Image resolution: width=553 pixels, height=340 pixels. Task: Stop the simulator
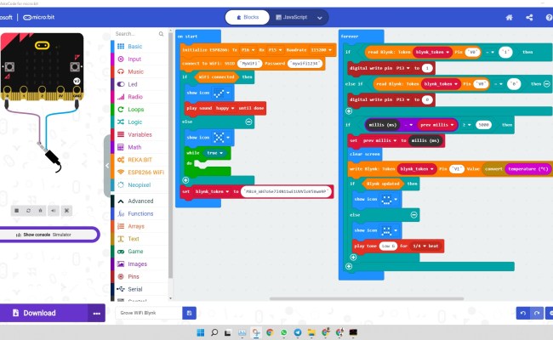pyautogui.click(x=16, y=211)
